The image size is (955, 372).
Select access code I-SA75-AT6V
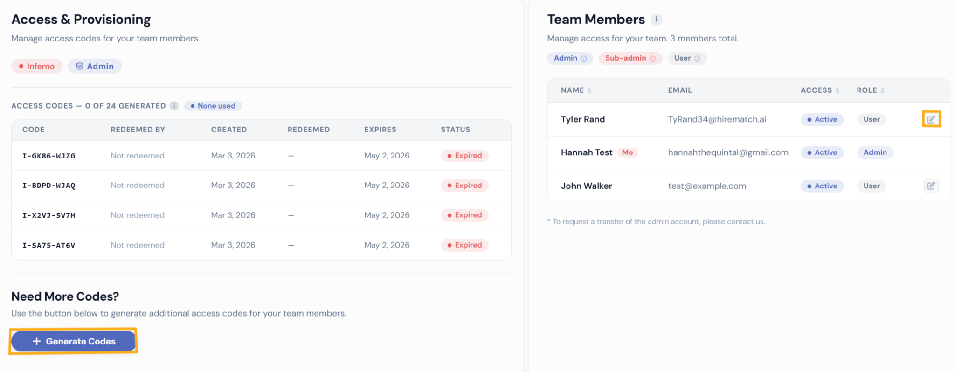(48, 245)
